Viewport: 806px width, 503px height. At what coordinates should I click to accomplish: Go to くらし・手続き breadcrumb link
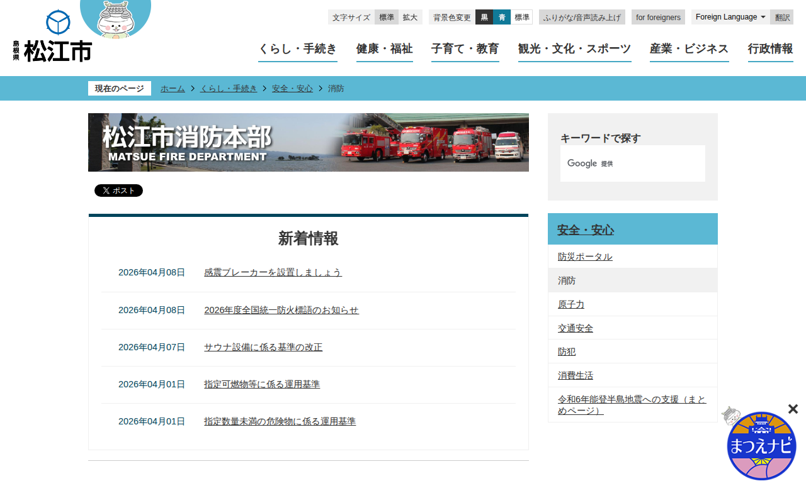click(229, 89)
